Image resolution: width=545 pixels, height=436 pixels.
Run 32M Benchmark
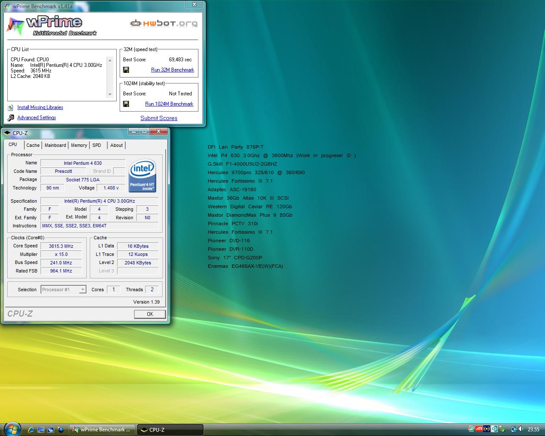pyautogui.click(x=172, y=70)
